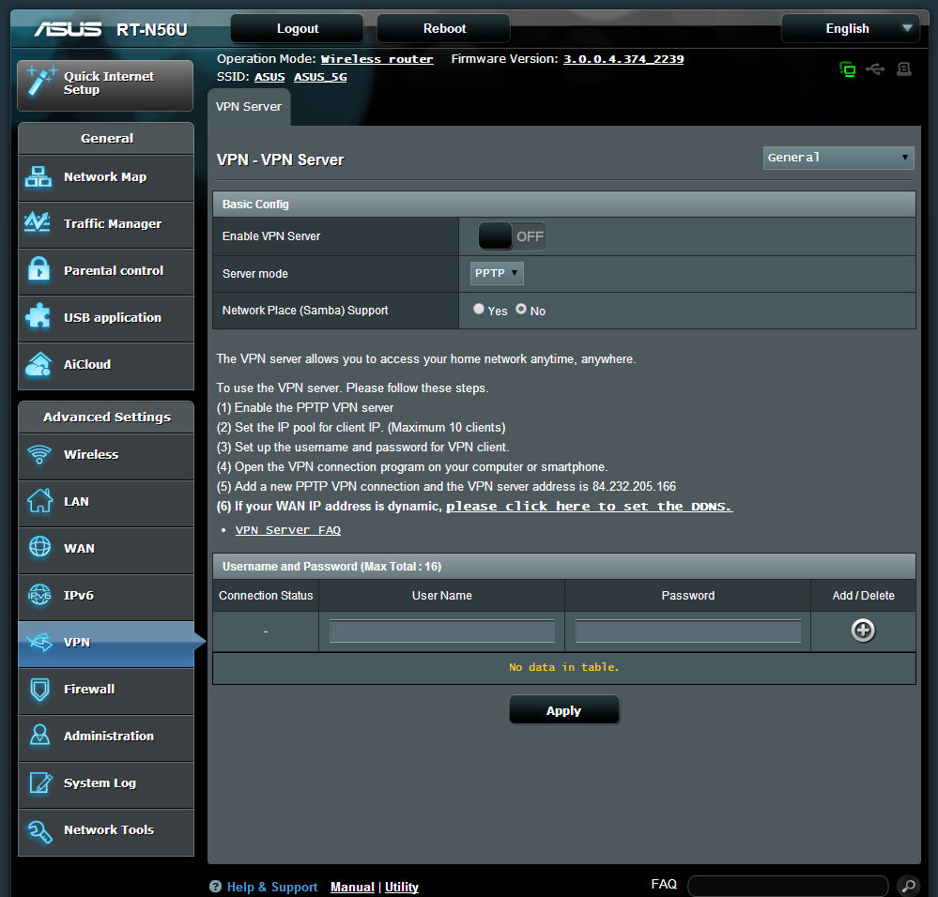Click the Password input field
The image size is (938, 897).
point(688,631)
